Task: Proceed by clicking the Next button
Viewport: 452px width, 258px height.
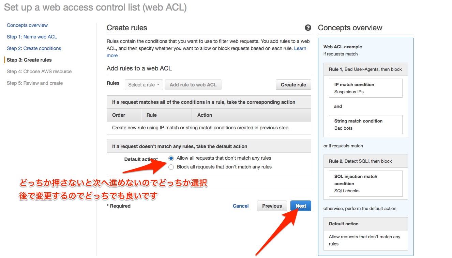Action: pyautogui.click(x=301, y=206)
